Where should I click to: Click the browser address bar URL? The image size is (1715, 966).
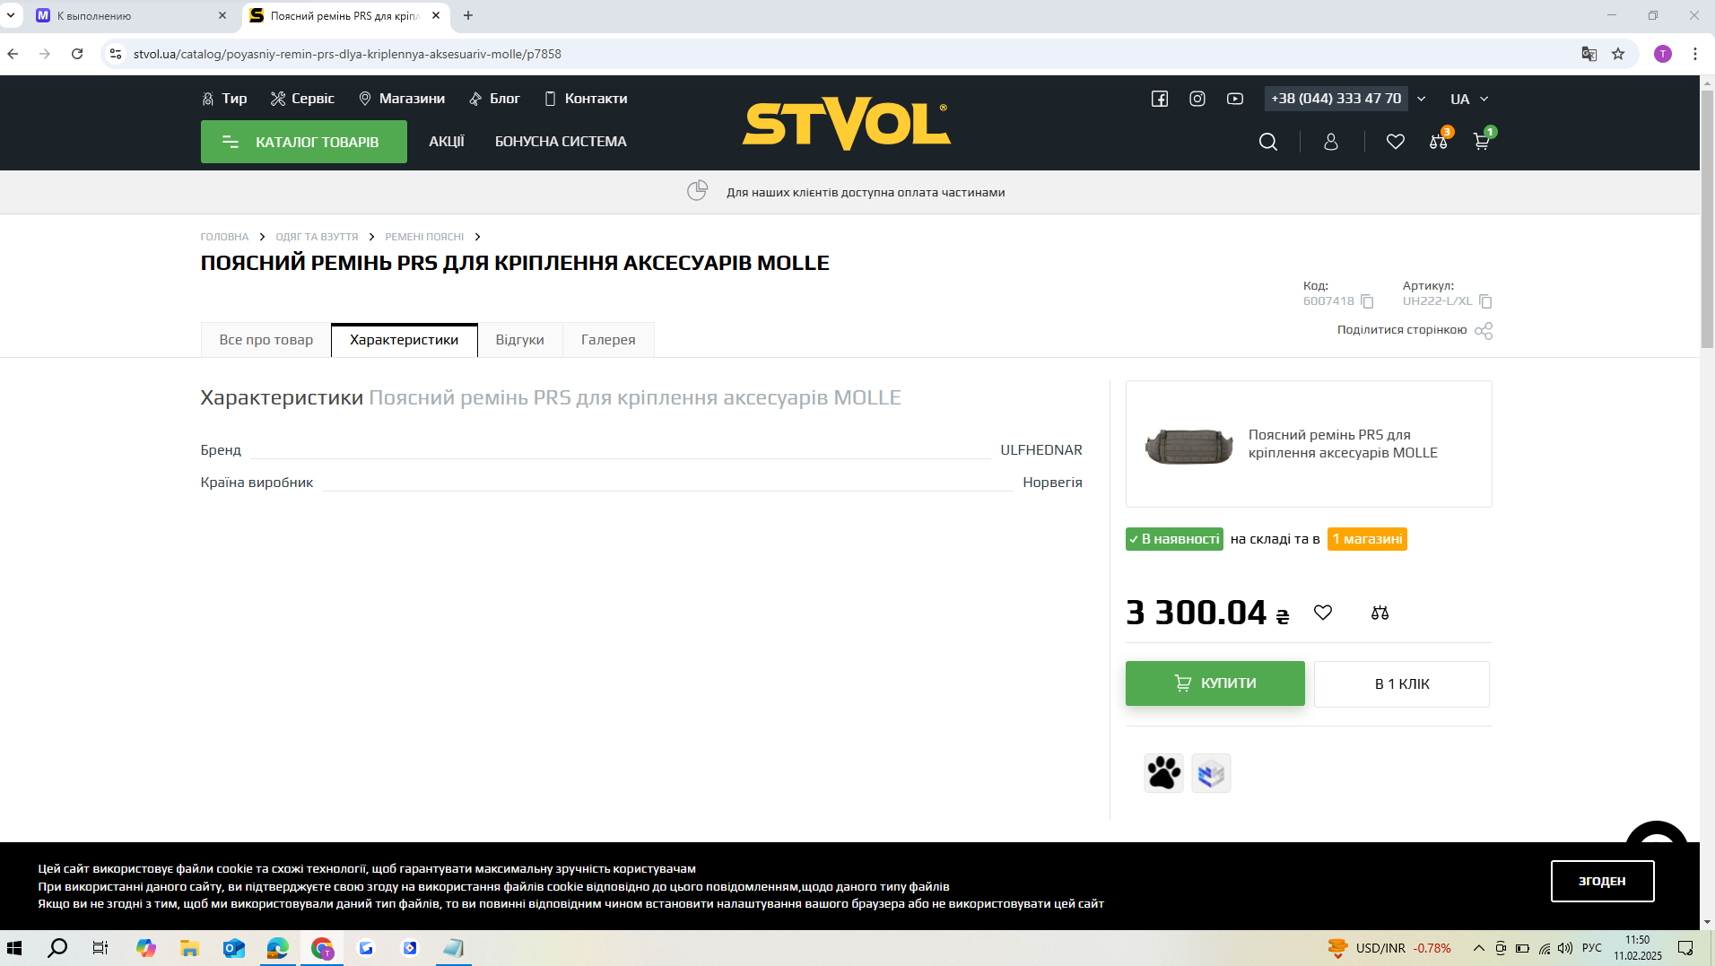tap(347, 54)
